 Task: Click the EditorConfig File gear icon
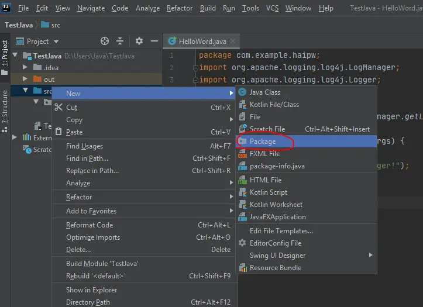click(242, 243)
